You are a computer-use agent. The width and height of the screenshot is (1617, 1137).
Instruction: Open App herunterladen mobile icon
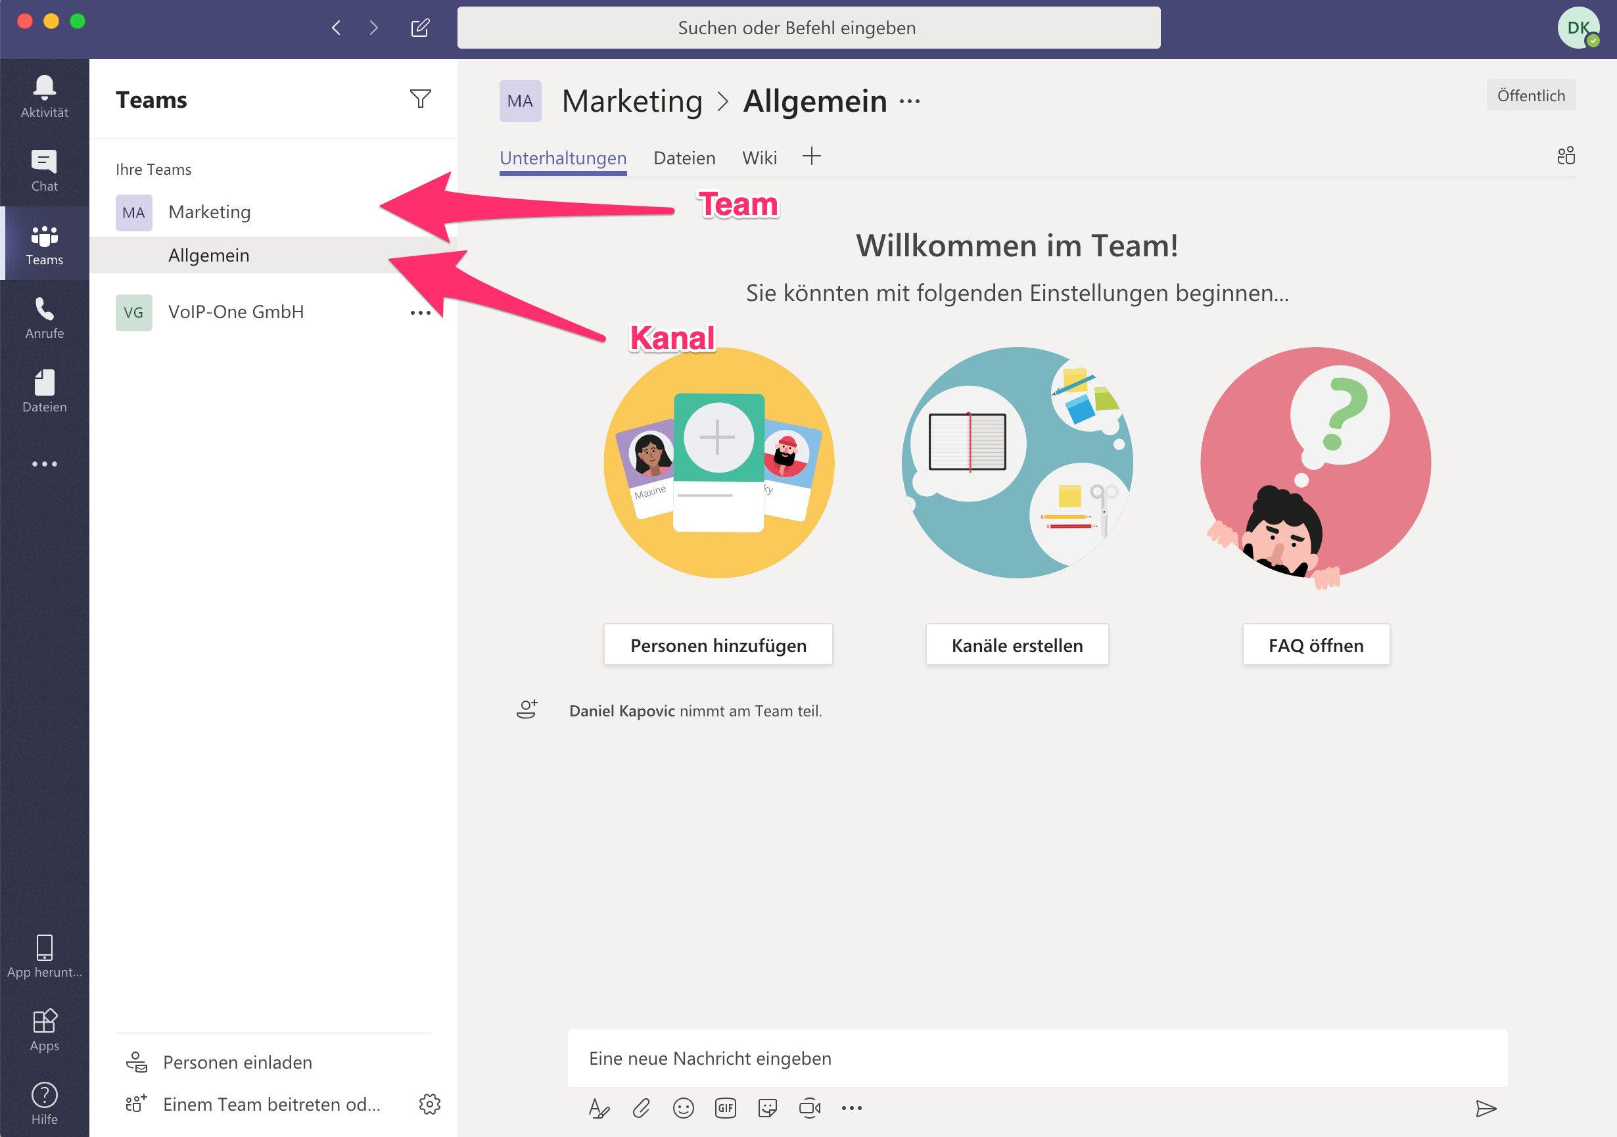45,957
